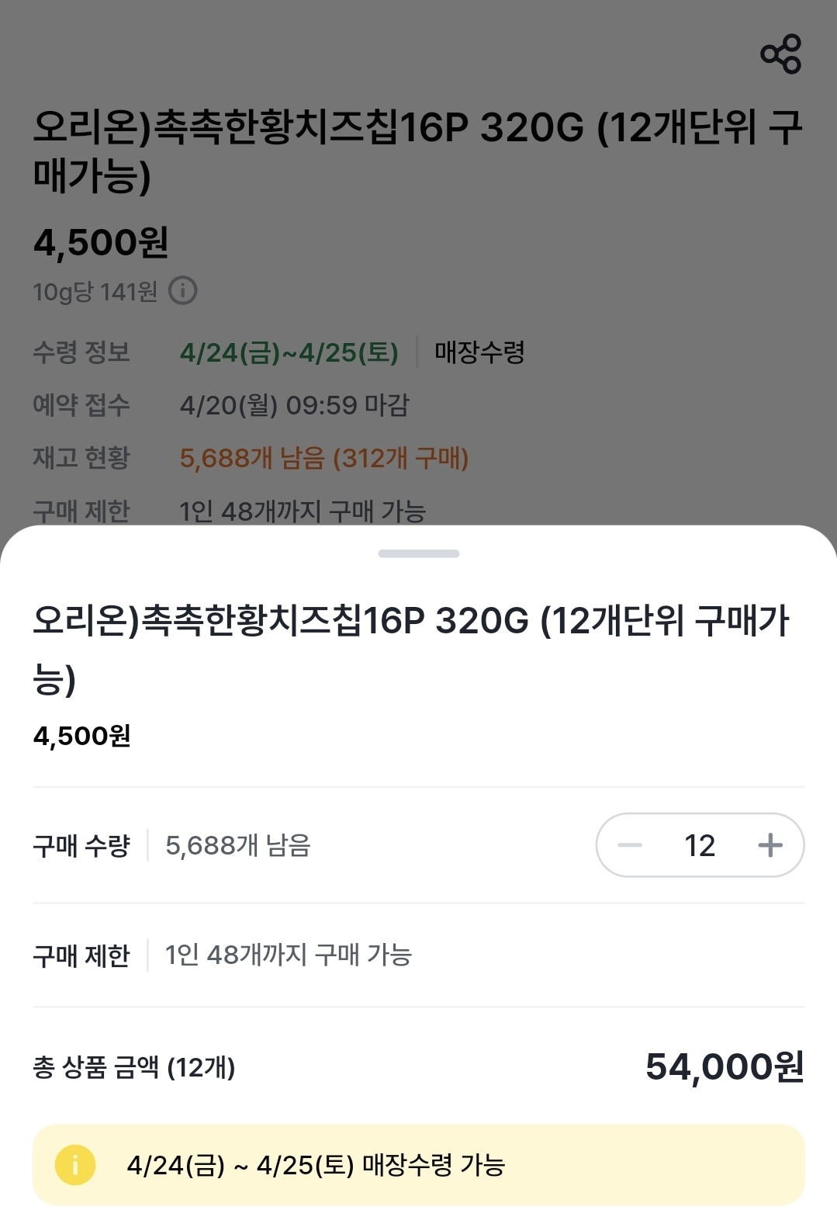Tap the 5,688개 남음 text beside 구매 수량
837x1217 pixels.
tap(238, 845)
